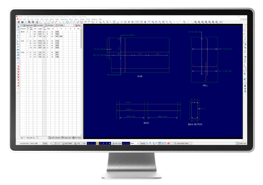Click the first zoom magnifier icon
Screen dimensions: 263x185
pos(195,22)
